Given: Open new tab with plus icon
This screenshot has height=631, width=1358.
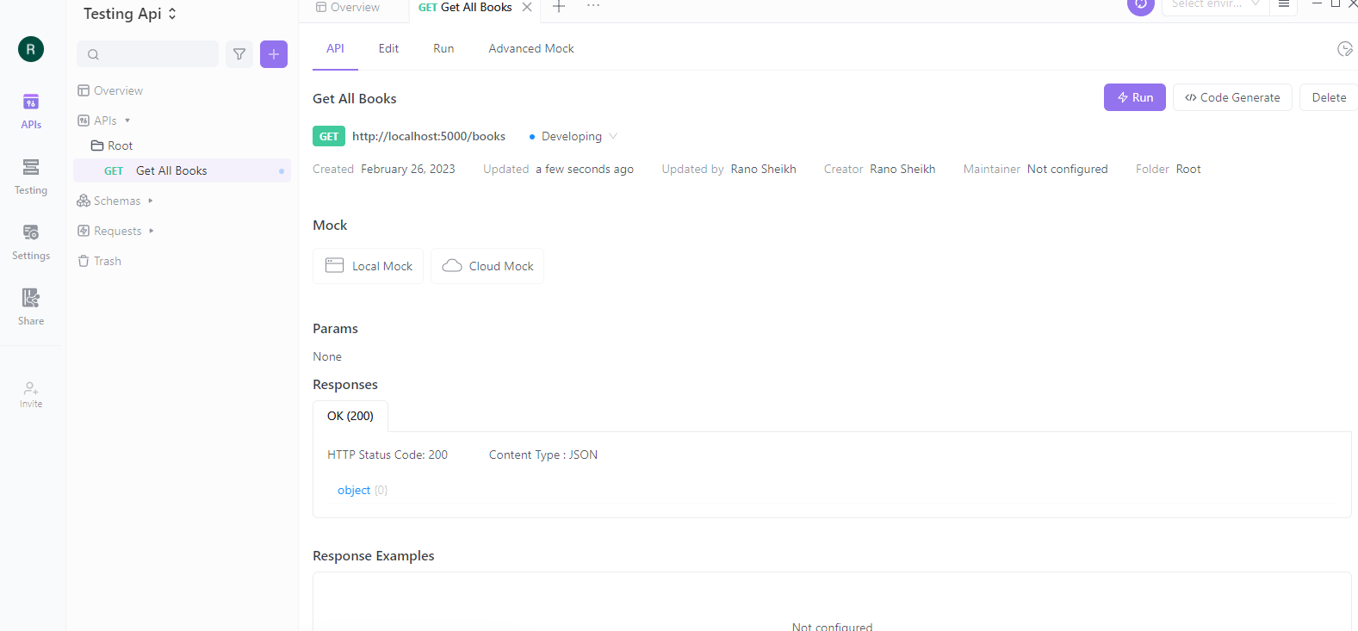Looking at the screenshot, I should pos(559,7).
